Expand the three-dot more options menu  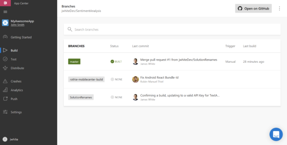coord(279,8)
